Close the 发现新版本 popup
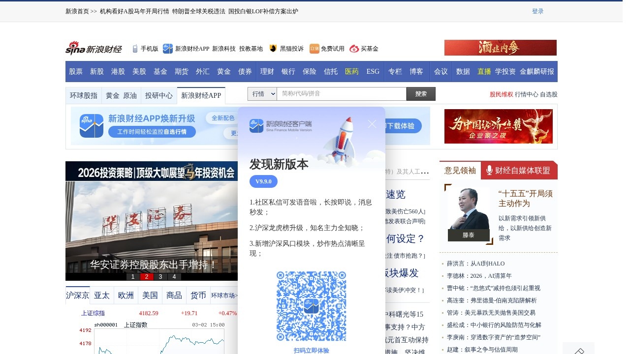The width and height of the screenshot is (630, 354). point(372,124)
